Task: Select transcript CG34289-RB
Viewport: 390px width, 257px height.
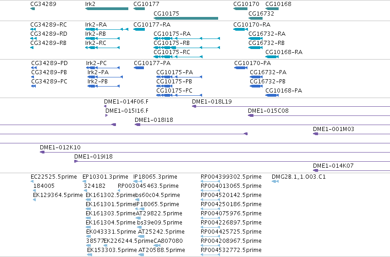Action: click(x=49, y=43)
